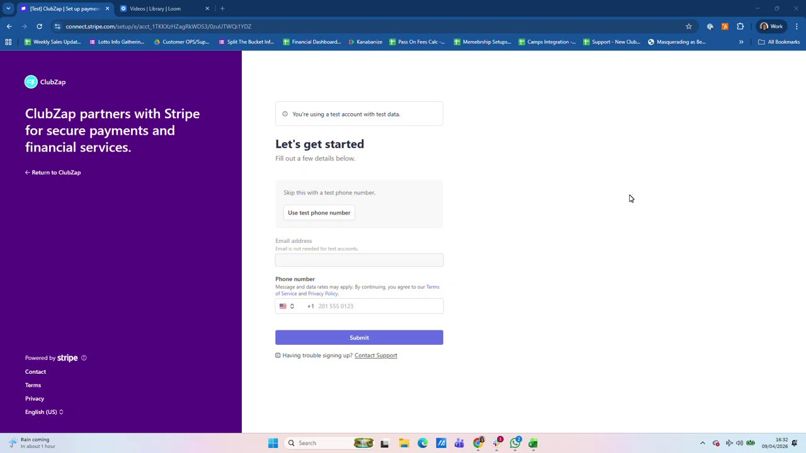Open the Stripe info icon beside Powered by
The height and width of the screenshot is (453, 806).
84,358
